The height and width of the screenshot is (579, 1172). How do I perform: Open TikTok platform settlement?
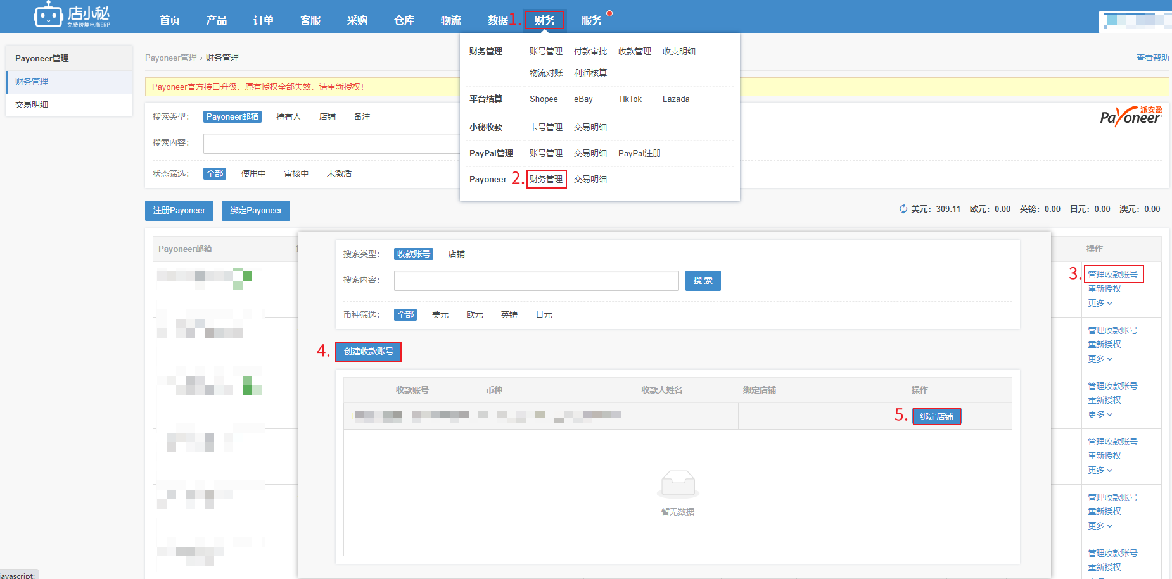[x=630, y=99]
